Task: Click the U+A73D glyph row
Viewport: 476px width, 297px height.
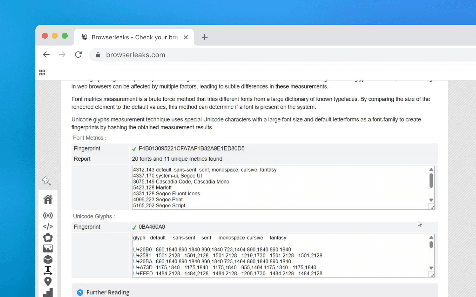Action: tap(225, 268)
